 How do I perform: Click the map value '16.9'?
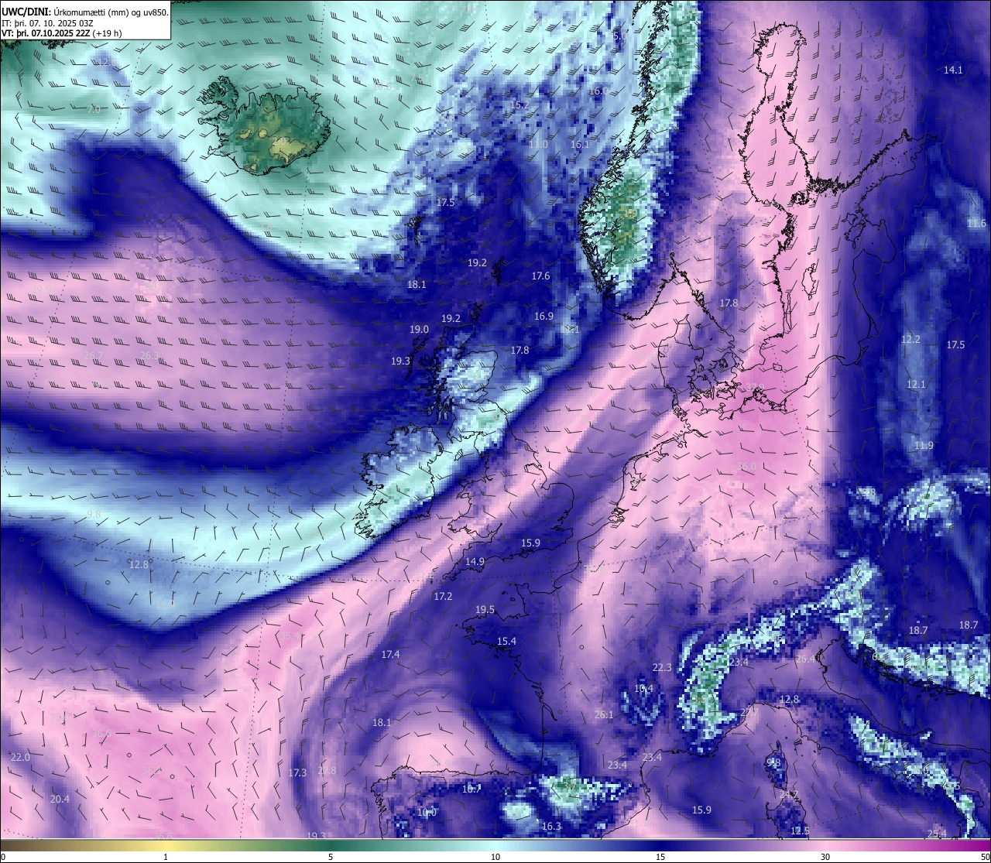pyautogui.click(x=544, y=316)
